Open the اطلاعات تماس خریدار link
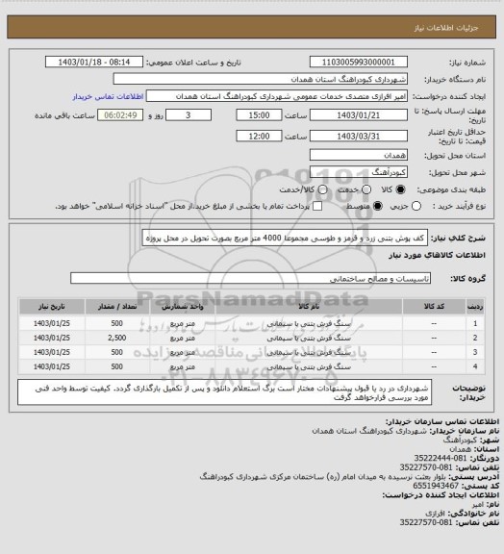 [108, 96]
